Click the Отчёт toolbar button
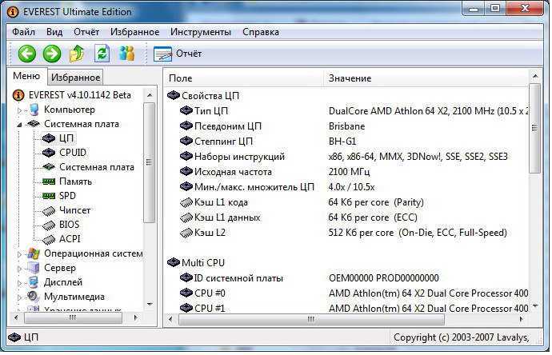The height and width of the screenshot is (355, 552). pyautogui.click(x=178, y=54)
